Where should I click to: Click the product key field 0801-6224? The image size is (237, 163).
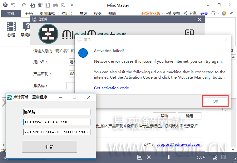57,122
